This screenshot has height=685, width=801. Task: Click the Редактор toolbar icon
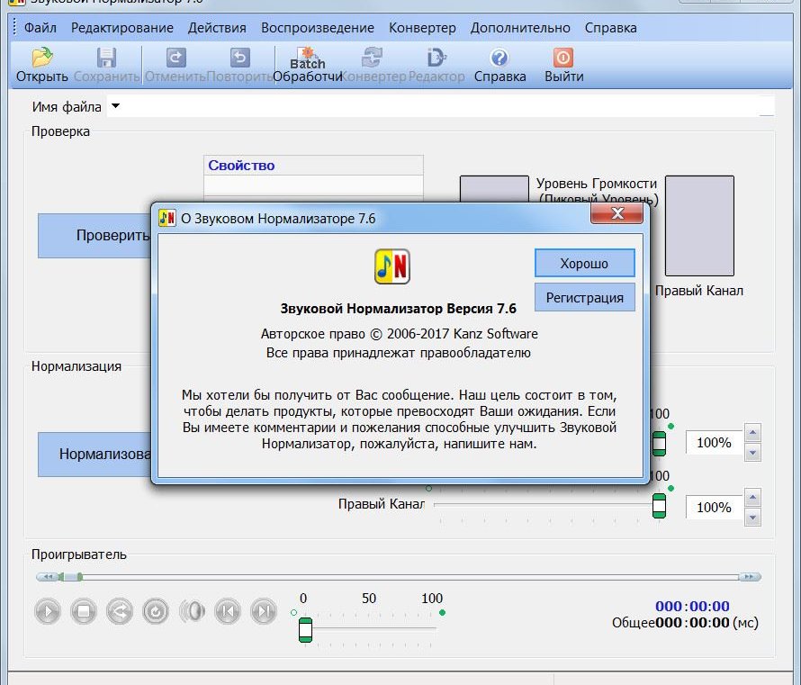tap(436, 58)
